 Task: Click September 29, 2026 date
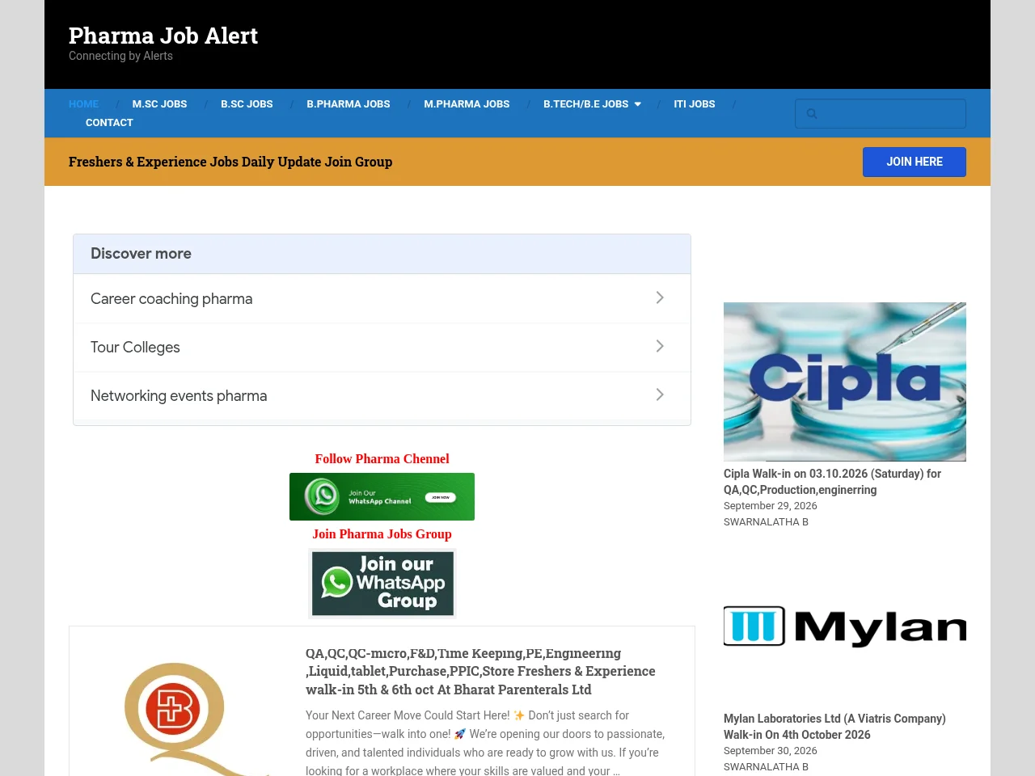[771, 506]
